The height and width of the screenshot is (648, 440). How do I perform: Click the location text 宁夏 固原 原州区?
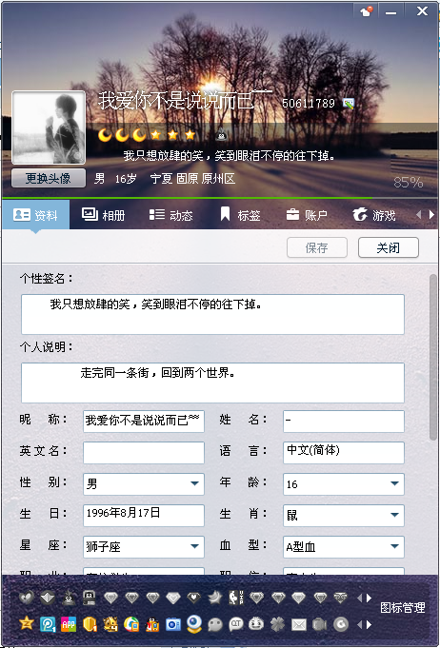192,179
